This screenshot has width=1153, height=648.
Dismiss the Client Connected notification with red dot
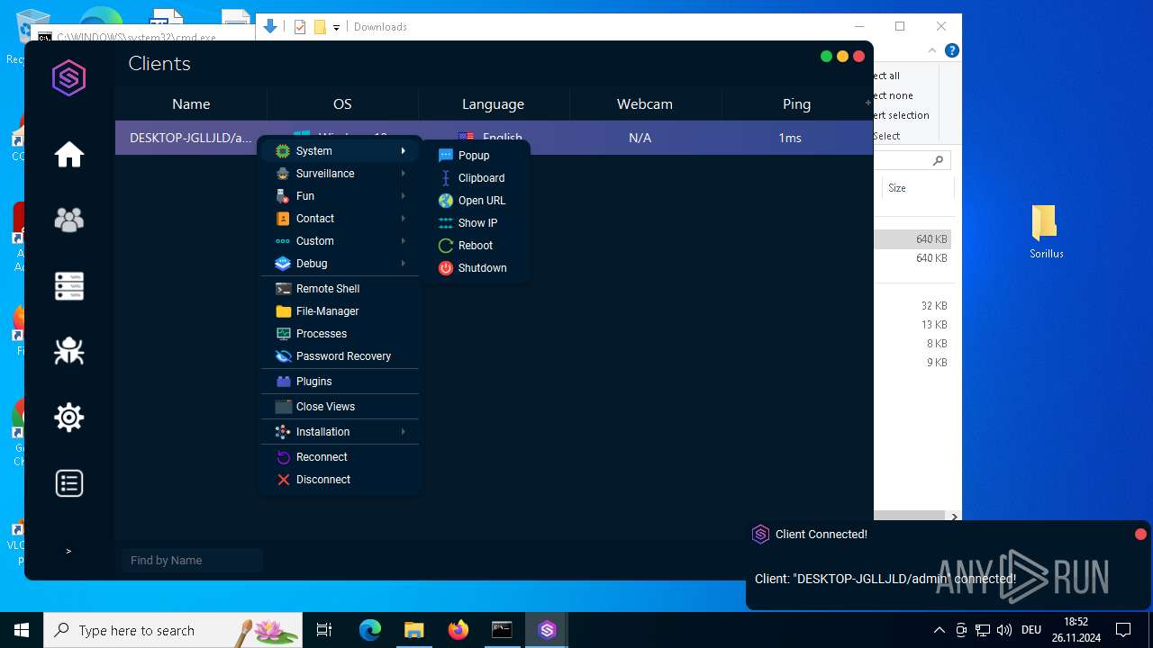tap(1140, 534)
